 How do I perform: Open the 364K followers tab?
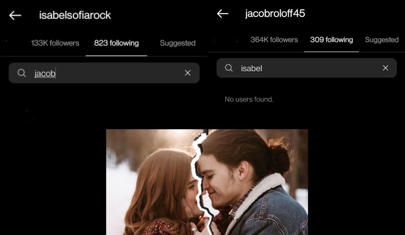coord(274,39)
